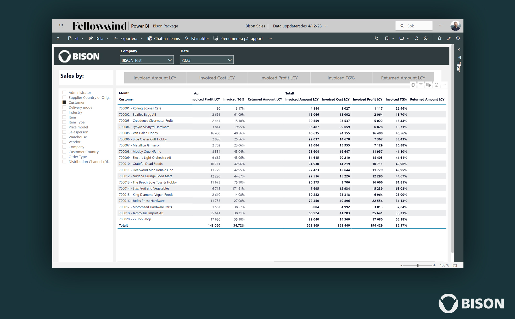Click the bookmark icon
The height and width of the screenshot is (319, 515).
(387, 38)
